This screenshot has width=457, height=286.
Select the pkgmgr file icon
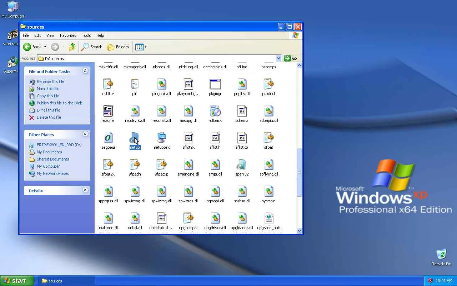coord(215,84)
